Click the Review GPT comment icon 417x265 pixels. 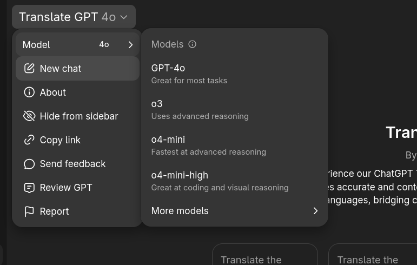(x=29, y=188)
